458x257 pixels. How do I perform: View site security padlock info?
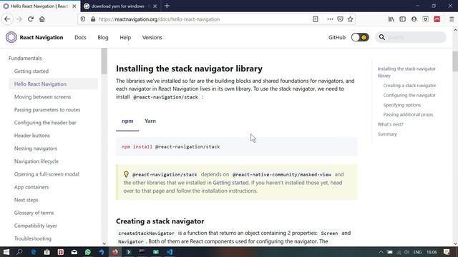tap(93, 19)
